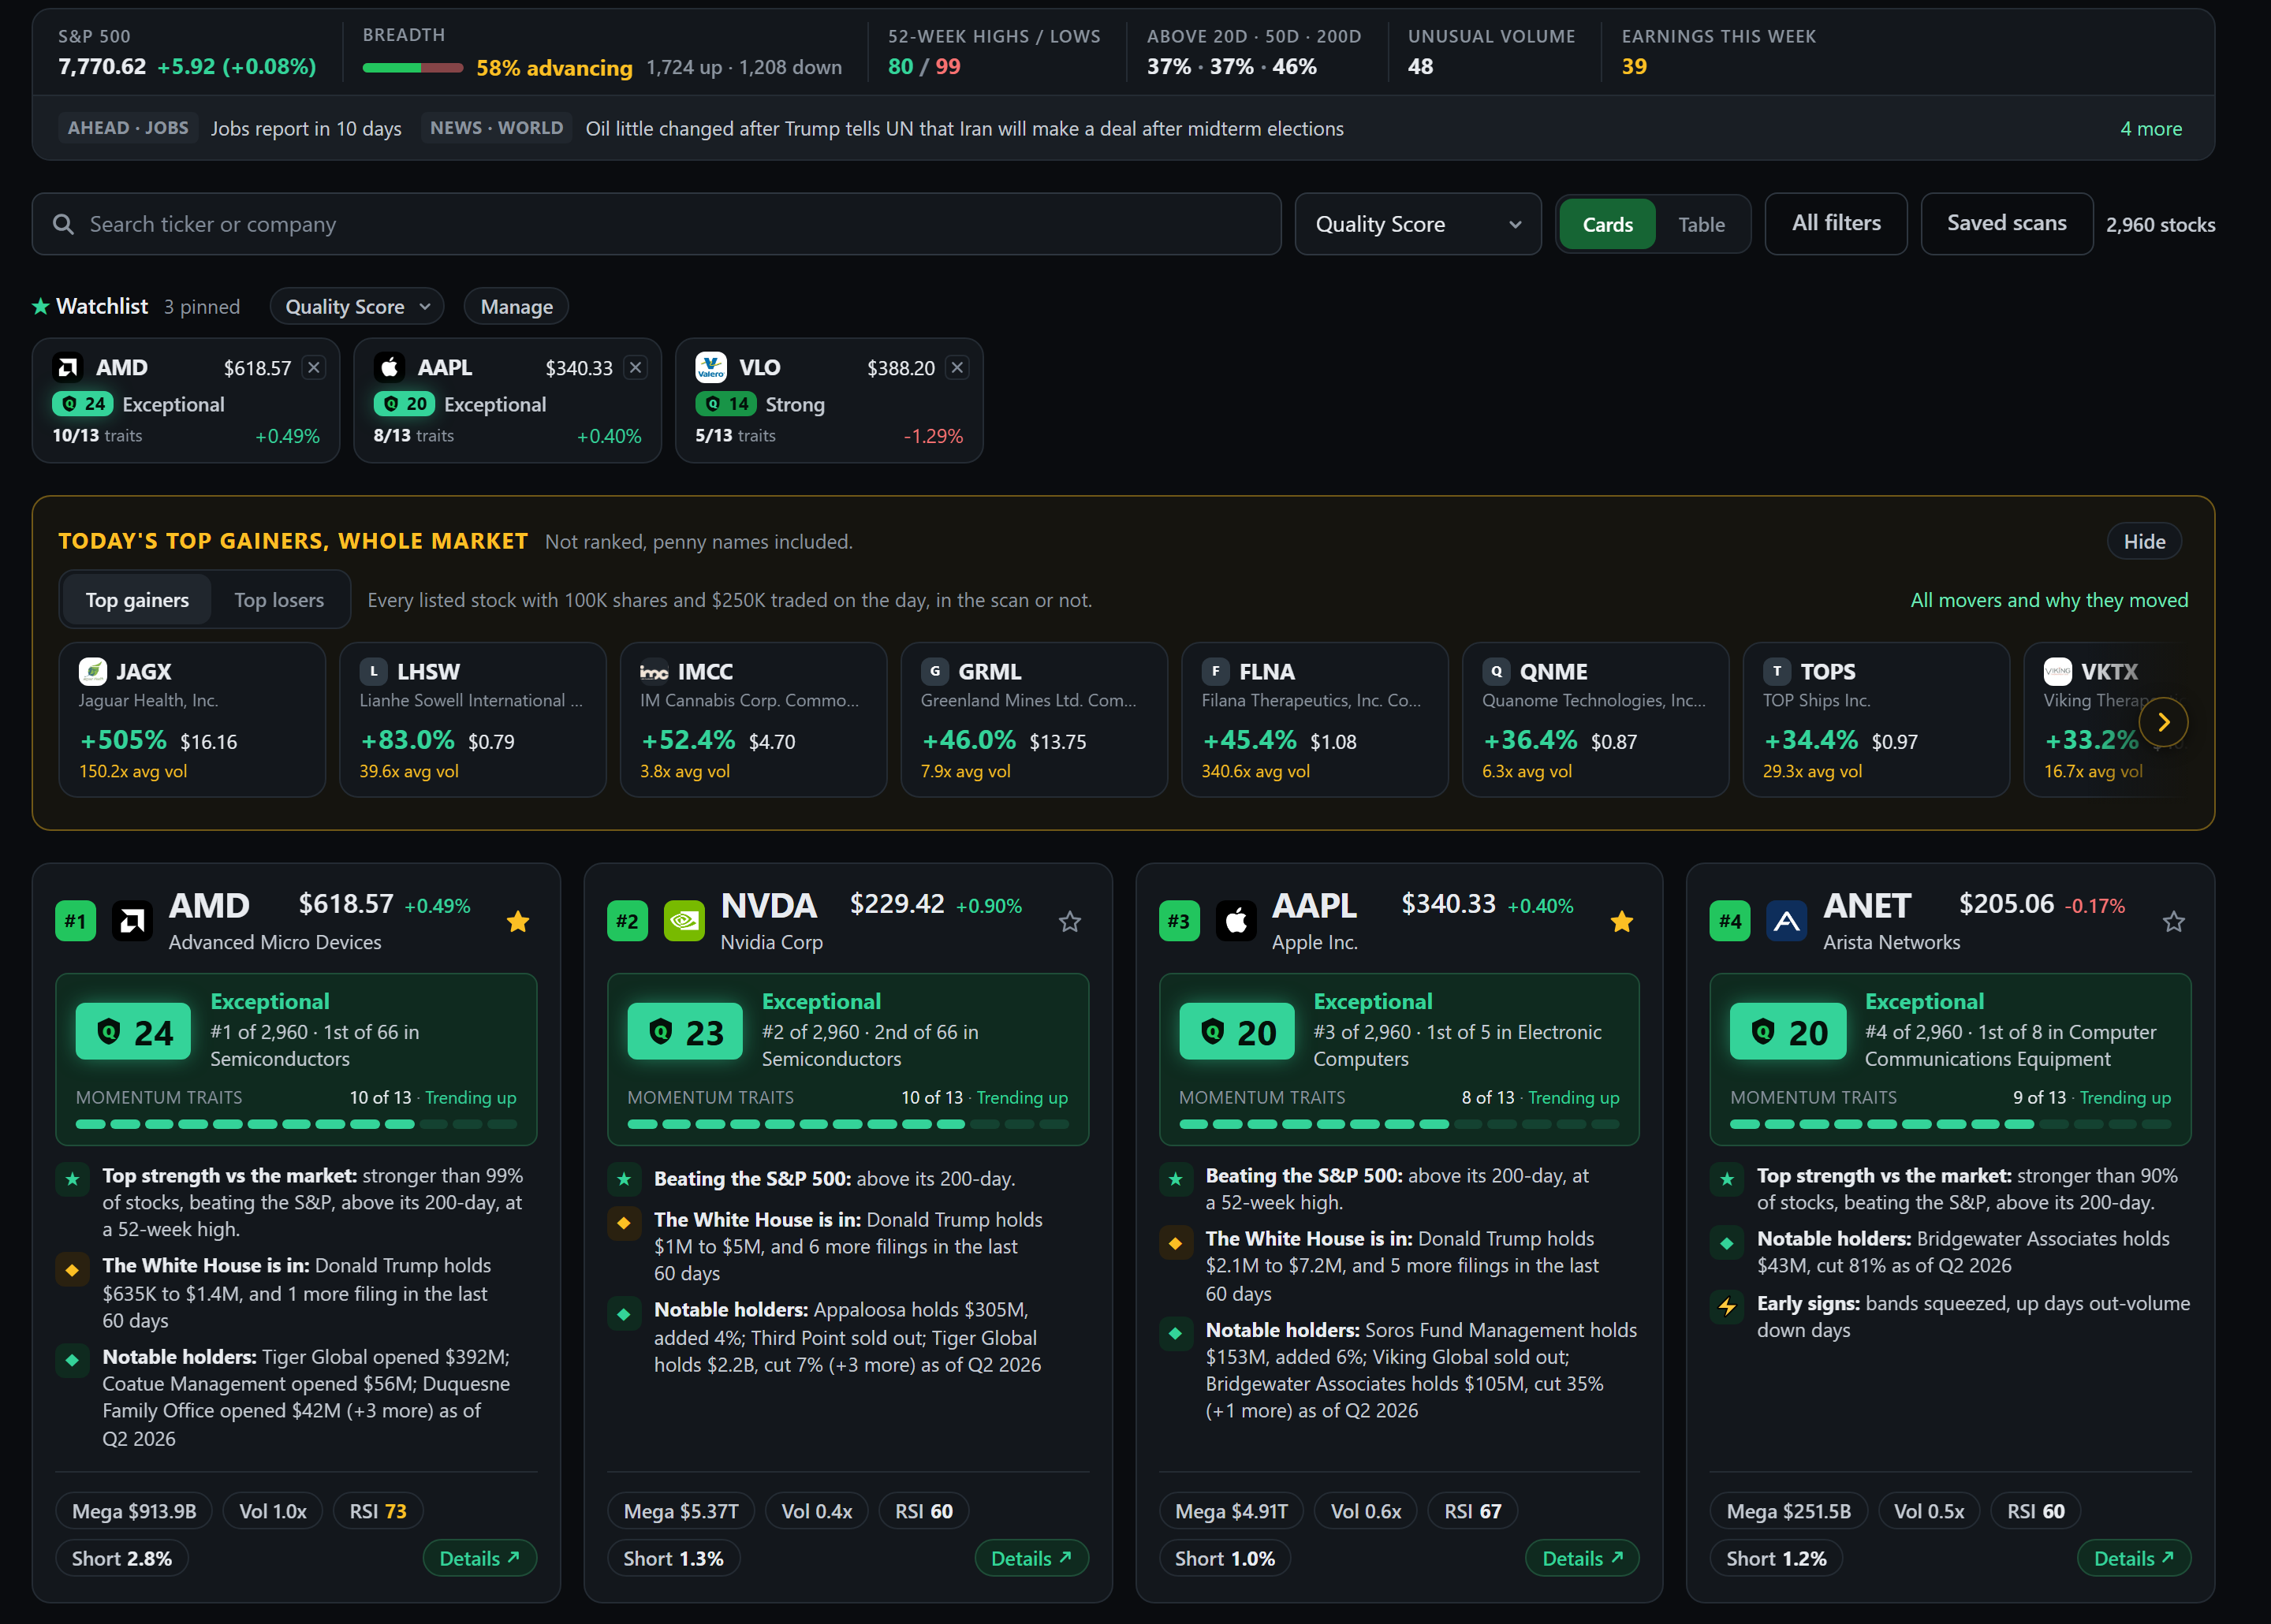Open All movers and why they moved

click(x=2049, y=600)
